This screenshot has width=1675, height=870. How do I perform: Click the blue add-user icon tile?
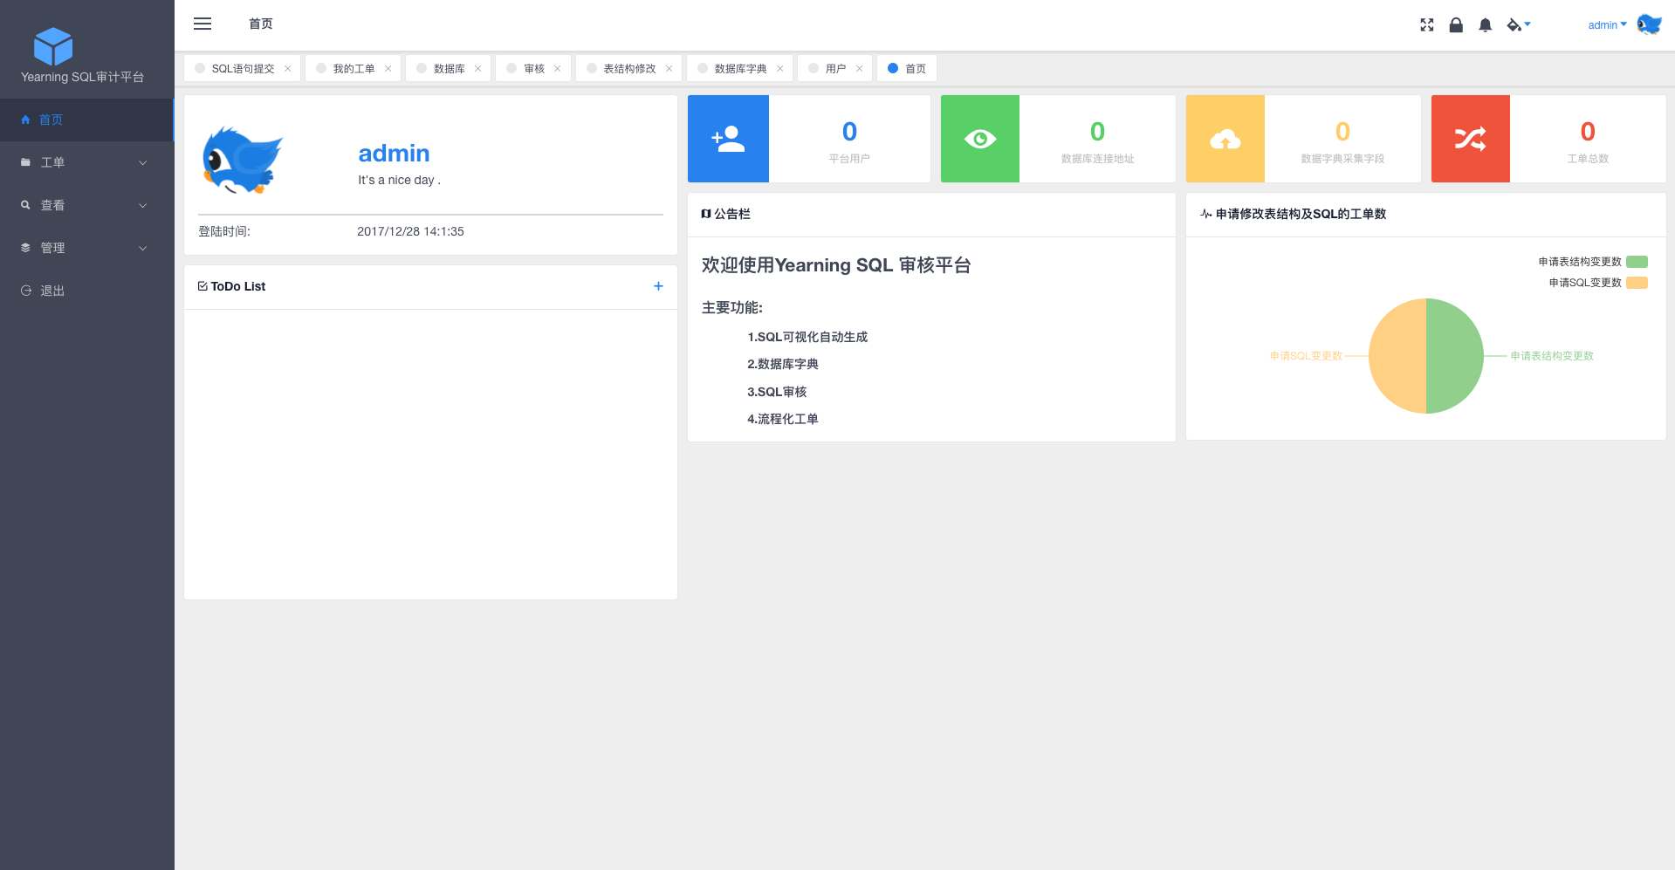click(728, 139)
